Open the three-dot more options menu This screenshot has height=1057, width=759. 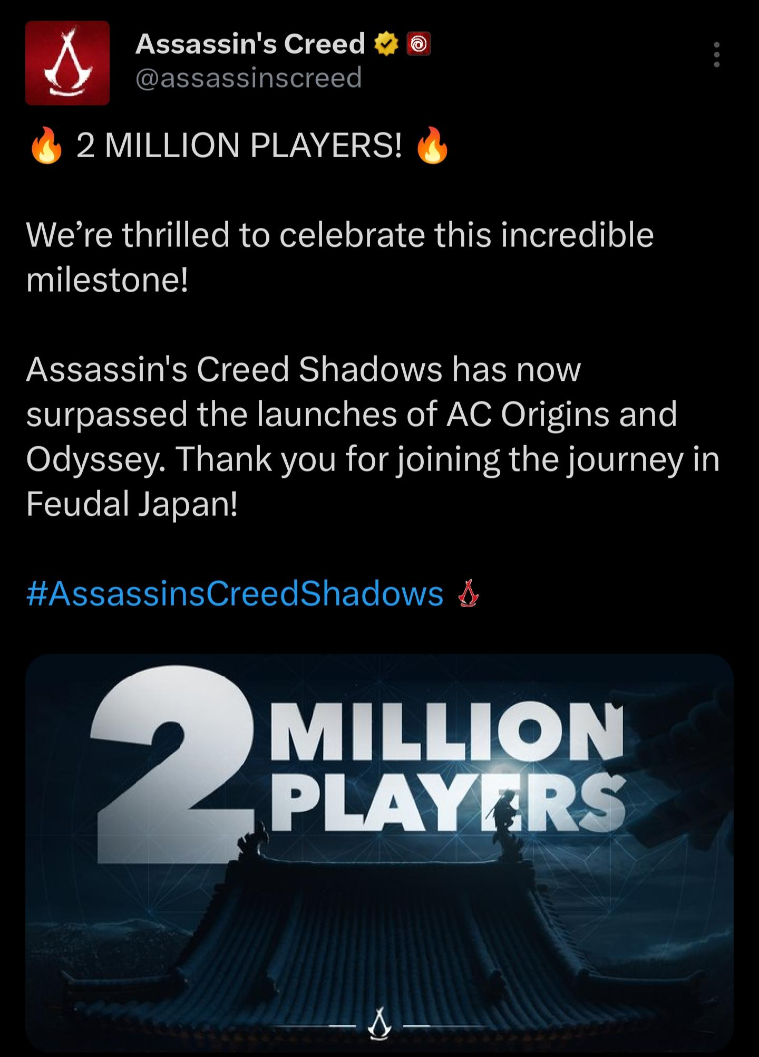716,54
